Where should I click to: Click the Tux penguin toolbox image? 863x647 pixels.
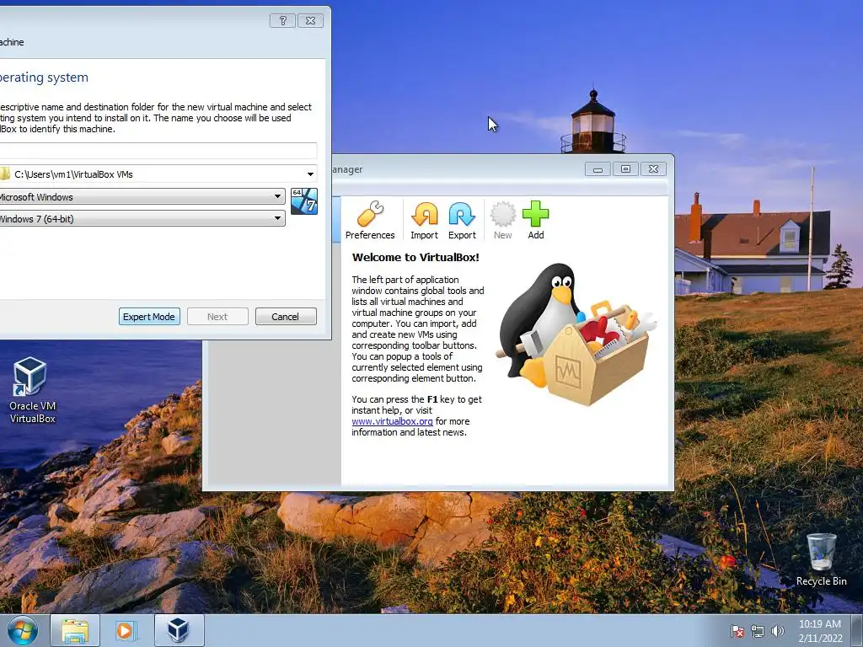[x=576, y=334]
